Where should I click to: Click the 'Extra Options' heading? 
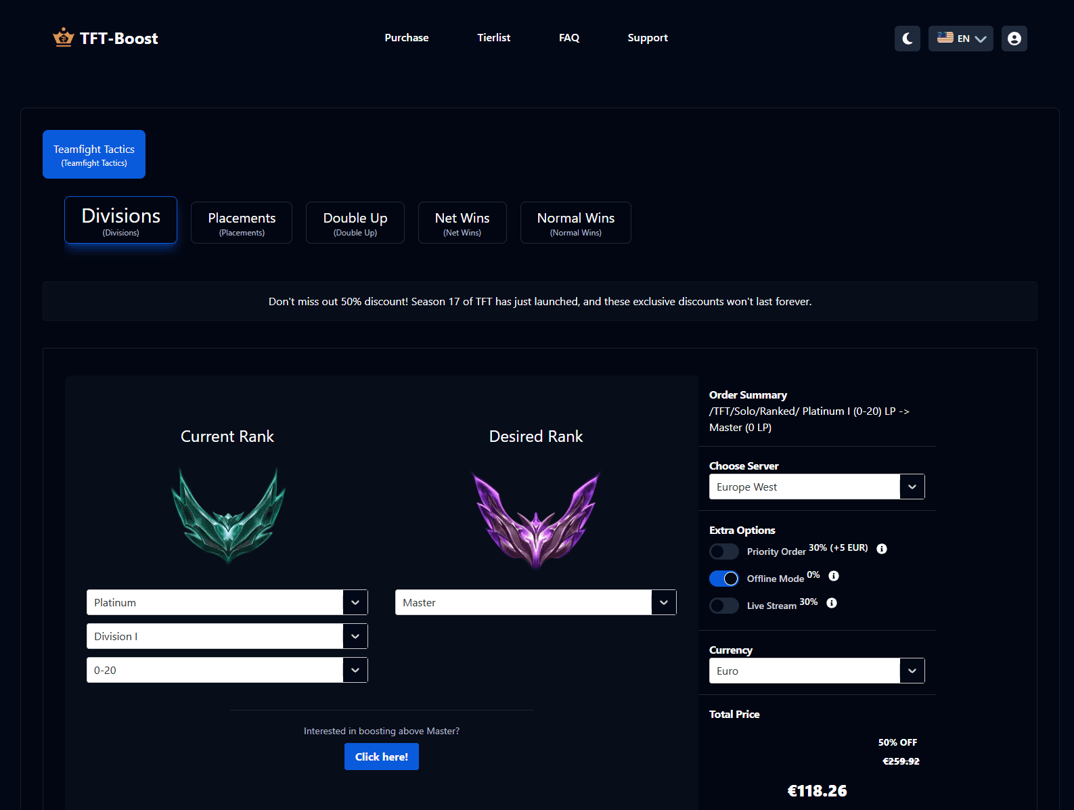pos(742,530)
